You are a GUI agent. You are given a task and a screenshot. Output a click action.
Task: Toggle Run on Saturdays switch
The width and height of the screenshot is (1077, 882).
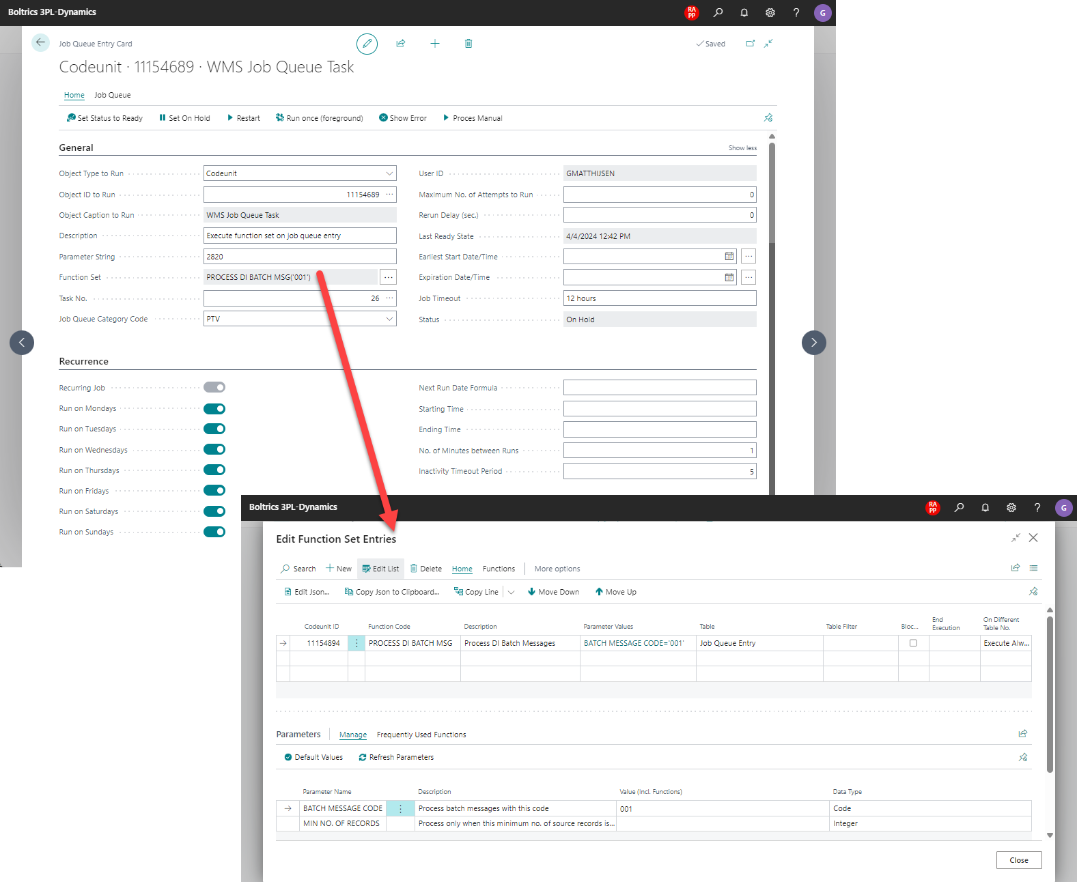point(214,511)
